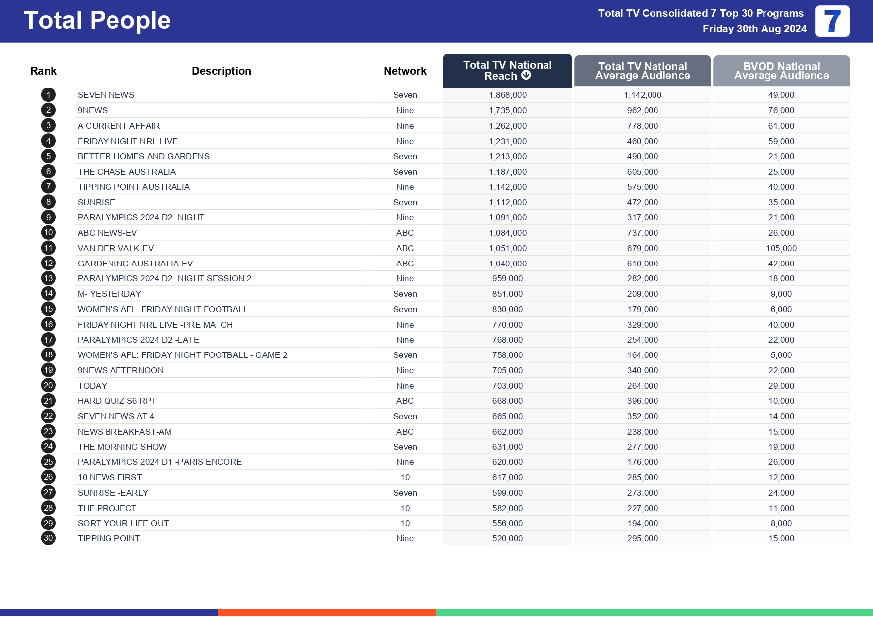The image size is (873, 617).
Task: Toggle sort on BVOD National Average Audience
Action: pos(780,70)
